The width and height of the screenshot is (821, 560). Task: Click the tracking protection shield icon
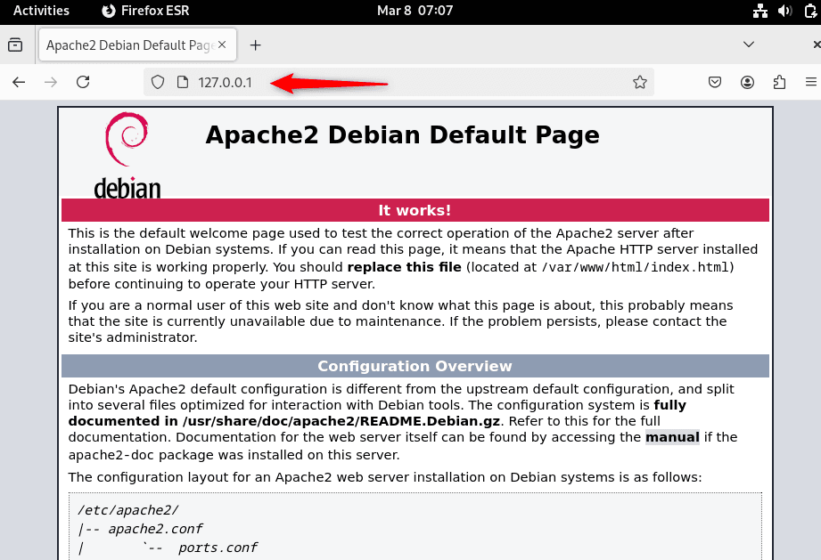157,81
